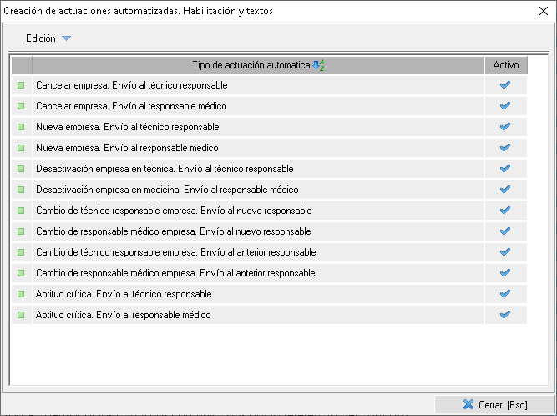The image size is (557, 416).
Task: Click green indicator for 'Desactivación empresa en técnica' row
Action: coord(21,169)
